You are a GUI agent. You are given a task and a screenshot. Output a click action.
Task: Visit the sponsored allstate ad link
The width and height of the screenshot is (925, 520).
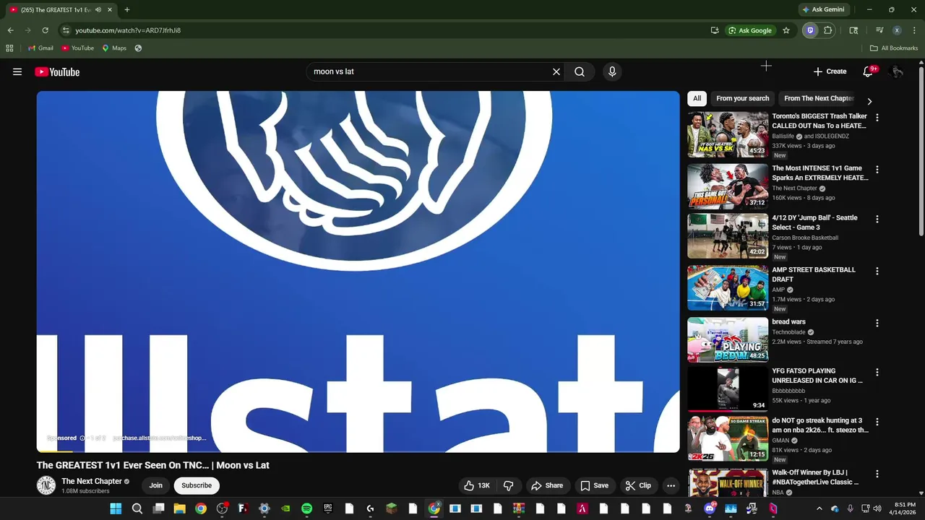coord(160,438)
